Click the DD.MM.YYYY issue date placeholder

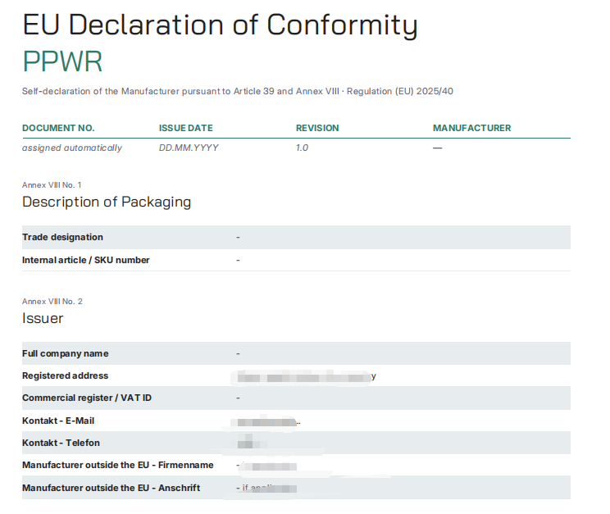[x=189, y=148]
